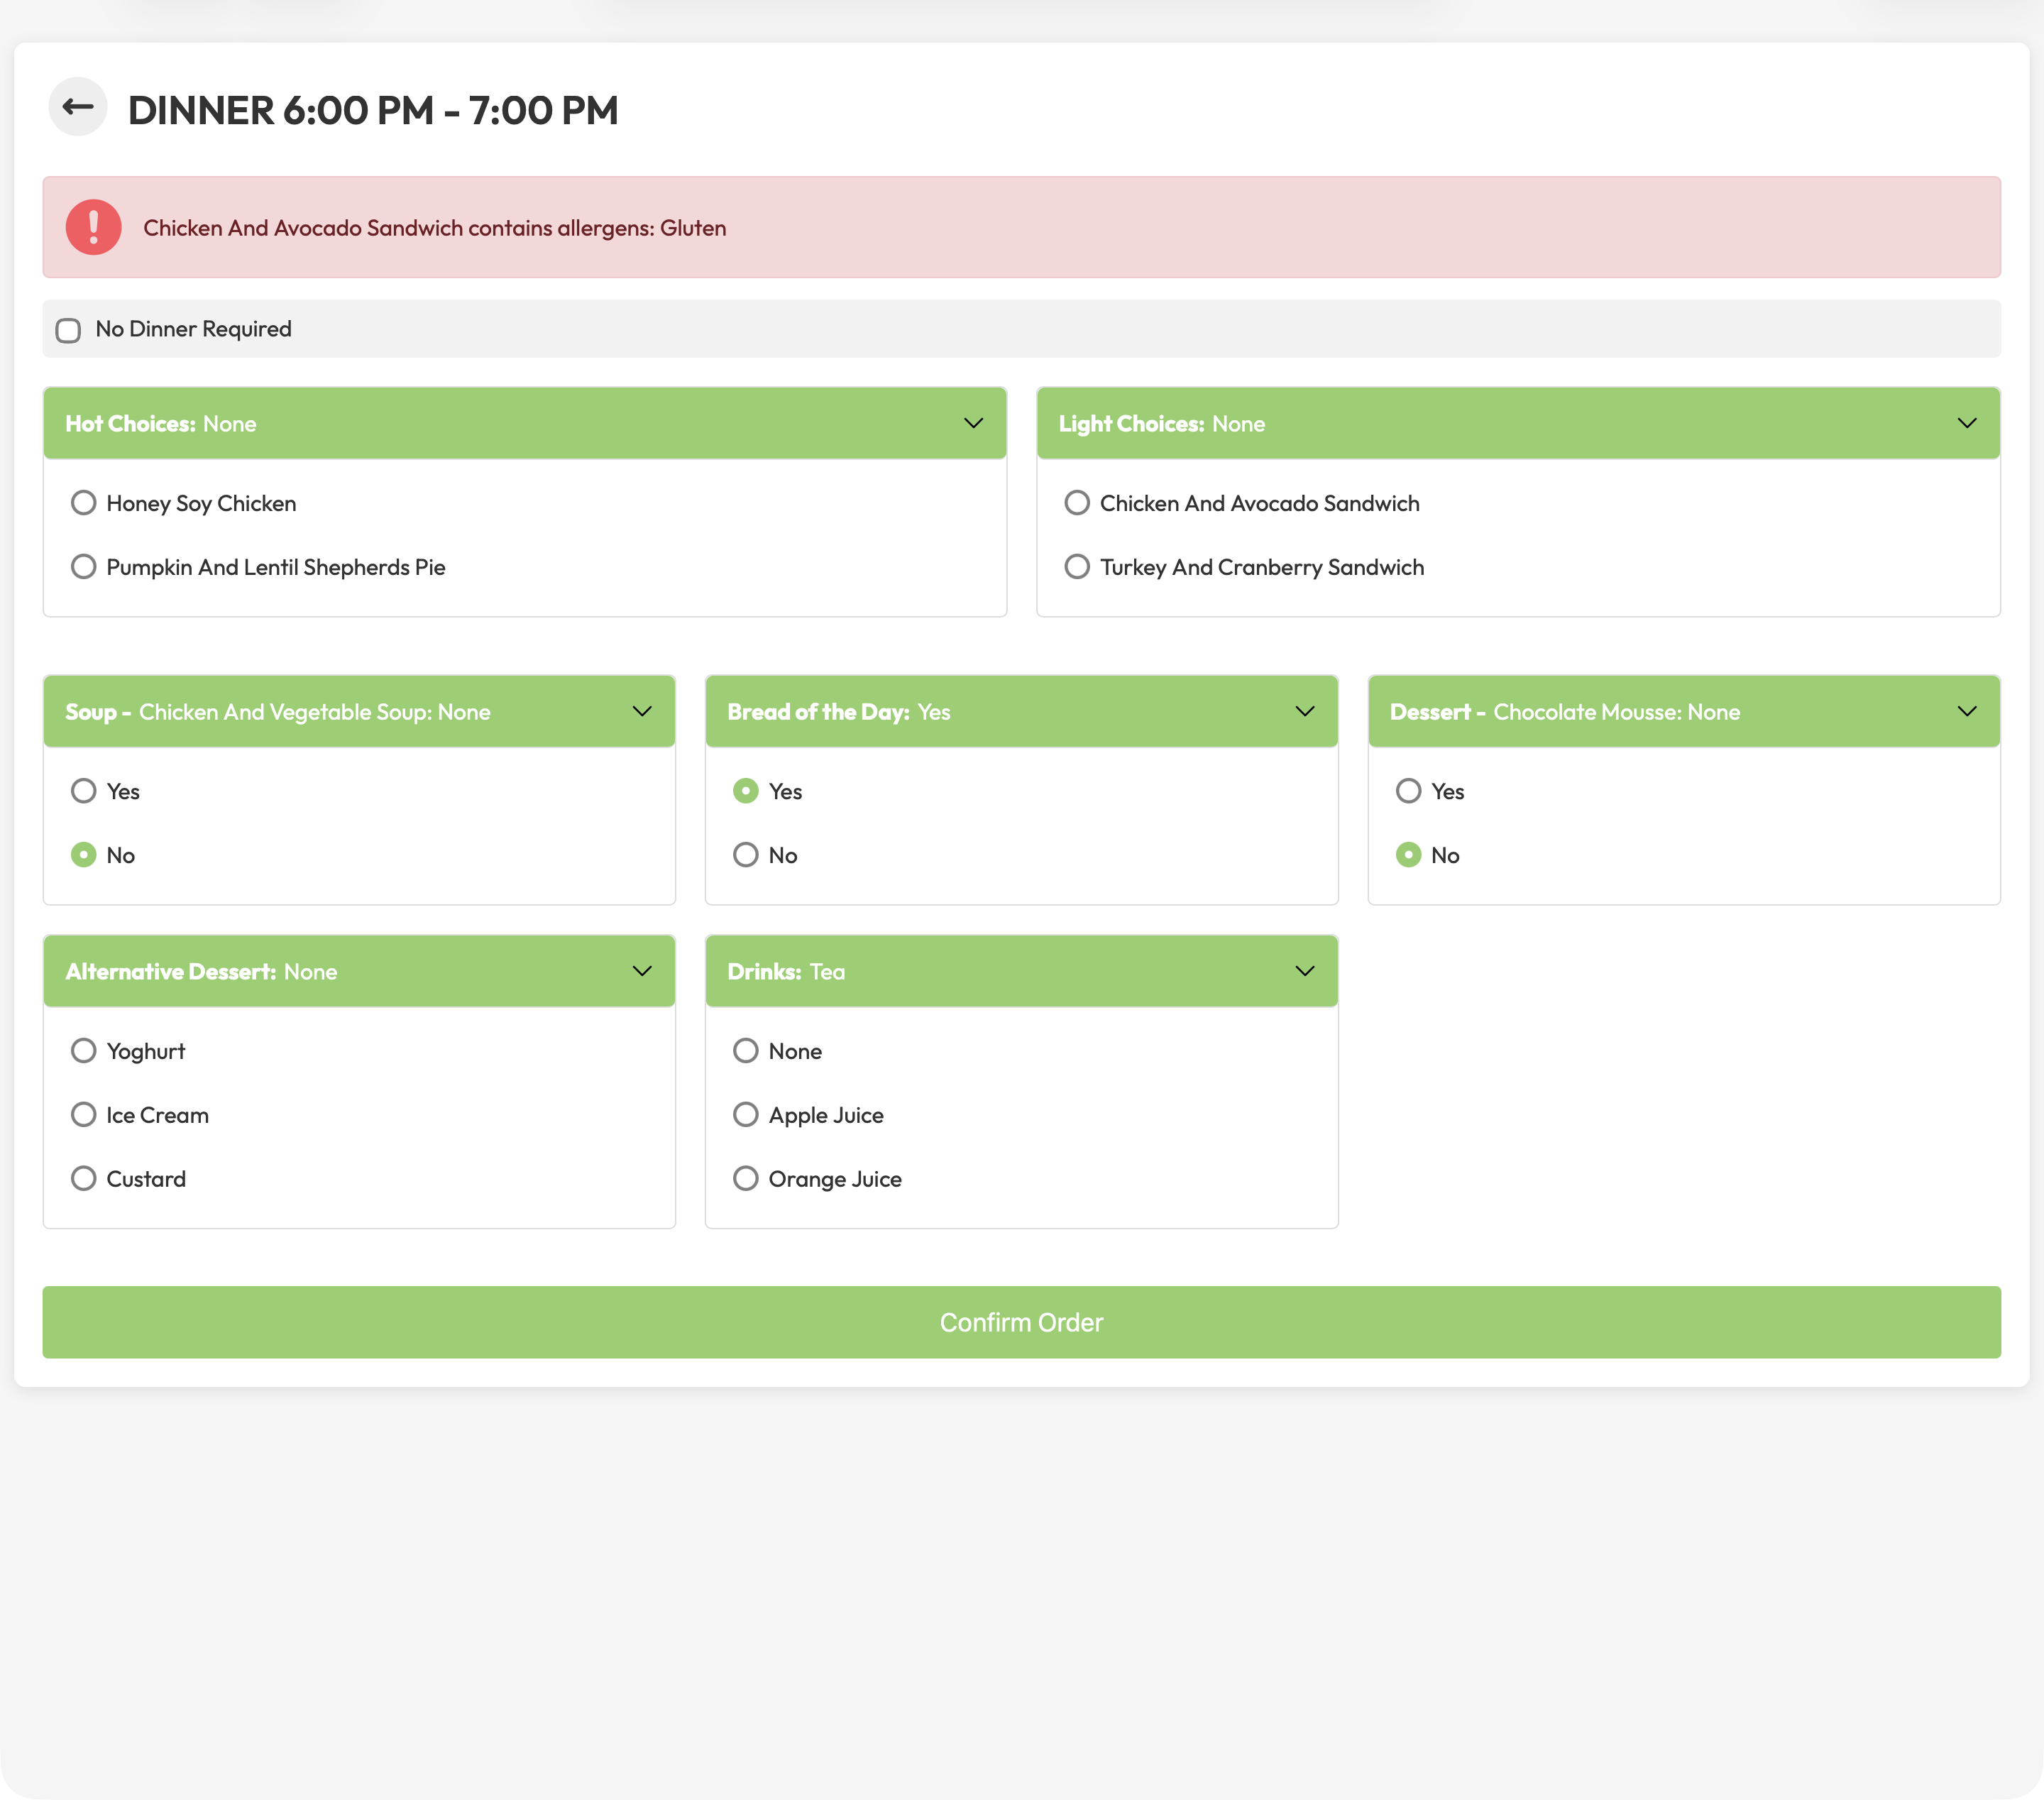Click the Light Choices header label
The width and height of the screenshot is (2044, 1800).
click(1162, 424)
